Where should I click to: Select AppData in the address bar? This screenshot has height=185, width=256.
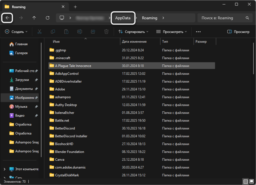point(123,18)
